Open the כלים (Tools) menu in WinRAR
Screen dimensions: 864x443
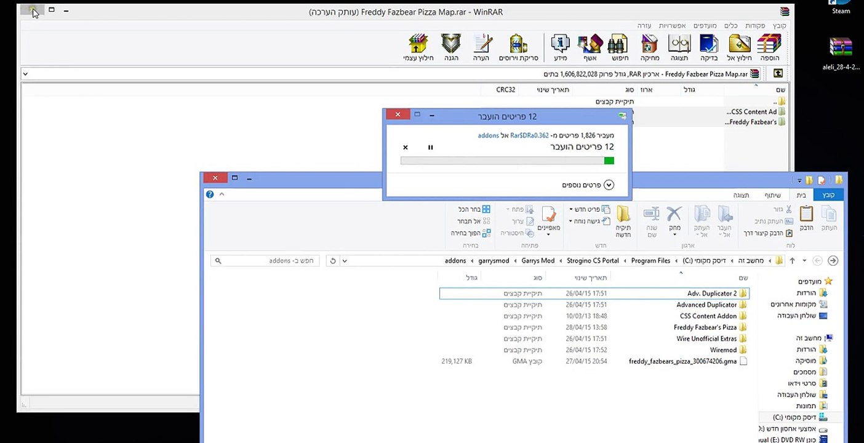(730, 25)
